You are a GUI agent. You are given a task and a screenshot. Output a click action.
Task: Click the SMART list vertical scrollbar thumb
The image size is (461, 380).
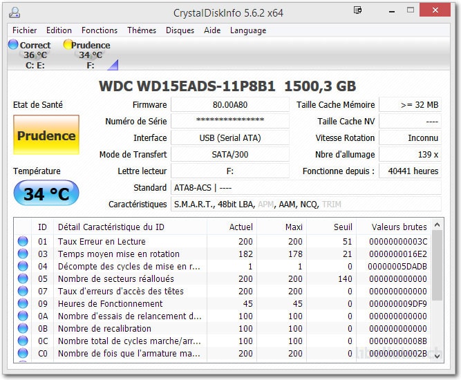pyautogui.click(x=438, y=265)
